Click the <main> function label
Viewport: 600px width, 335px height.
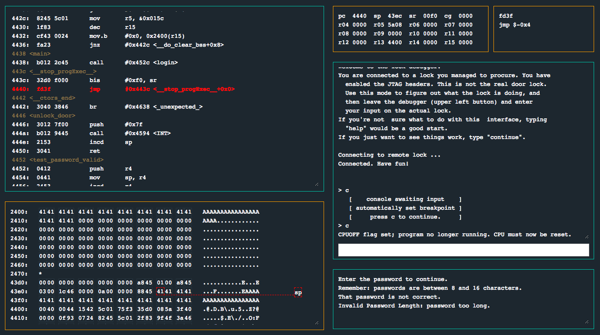click(40, 54)
